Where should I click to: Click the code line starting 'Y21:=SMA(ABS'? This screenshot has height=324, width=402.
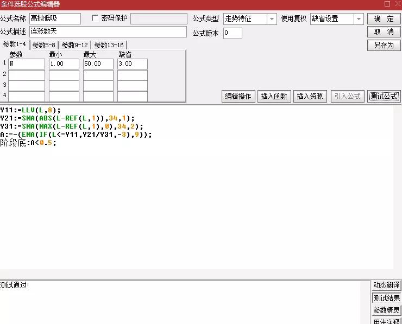67,118
